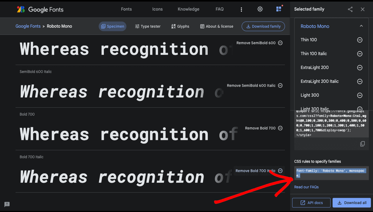Click the Selected family panel title
Image resolution: width=373 pixels, height=212 pixels.
(x=309, y=9)
